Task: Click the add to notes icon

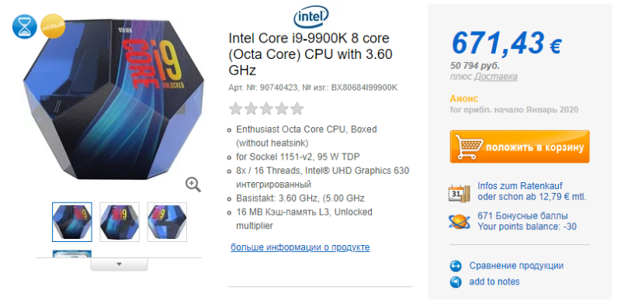Action: (456, 282)
